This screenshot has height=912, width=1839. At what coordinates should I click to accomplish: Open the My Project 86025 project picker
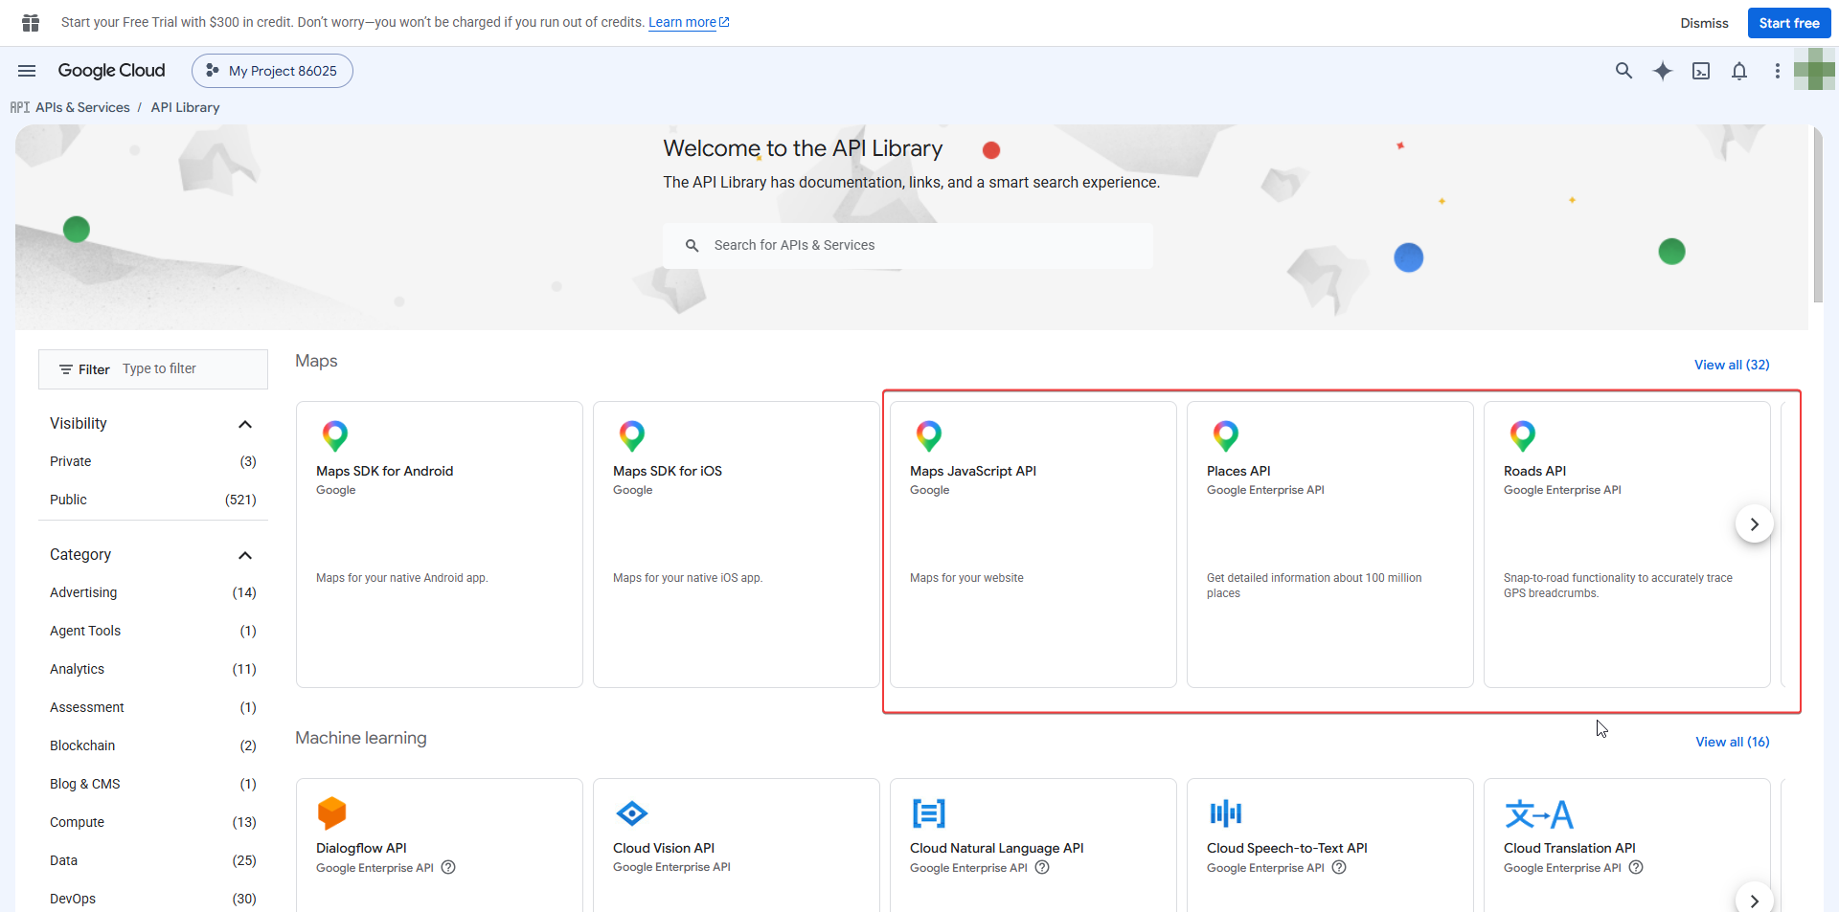(272, 71)
